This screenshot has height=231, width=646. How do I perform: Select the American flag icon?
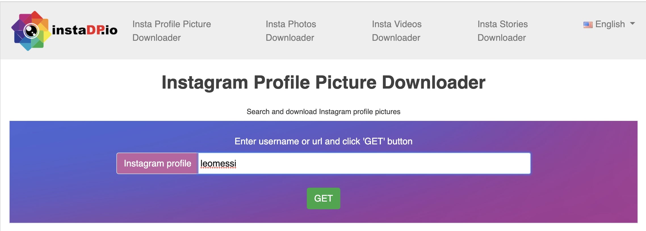click(x=588, y=25)
